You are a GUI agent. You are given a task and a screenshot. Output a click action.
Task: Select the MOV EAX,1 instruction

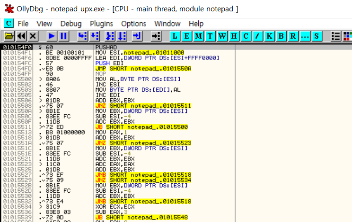pos(111,132)
